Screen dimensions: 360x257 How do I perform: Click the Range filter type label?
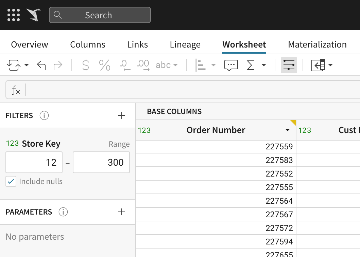pyautogui.click(x=119, y=144)
